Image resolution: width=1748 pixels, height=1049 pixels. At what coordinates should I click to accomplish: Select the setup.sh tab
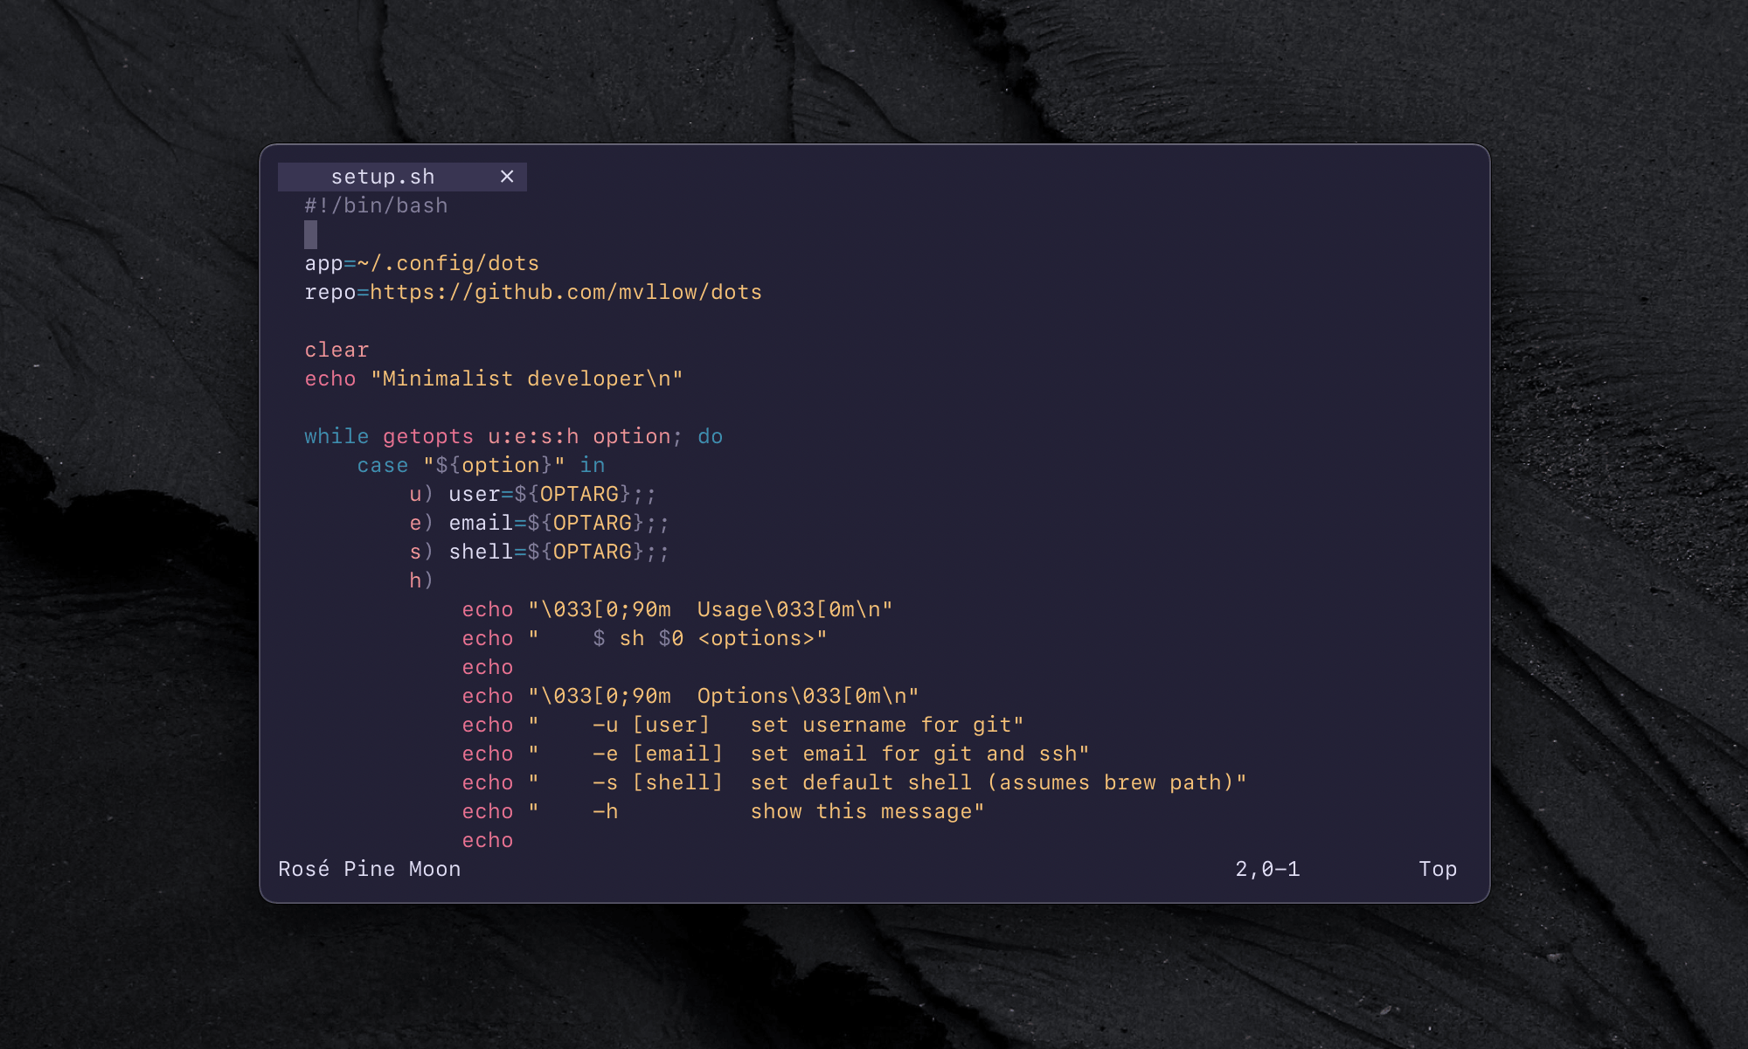383,176
